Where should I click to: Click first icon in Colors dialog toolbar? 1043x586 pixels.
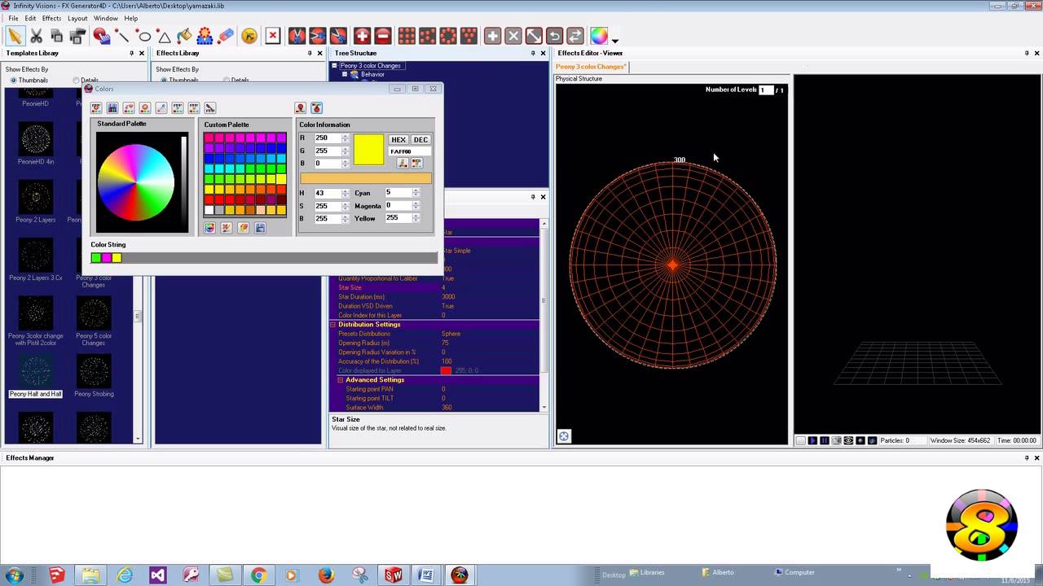pyautogui.click(x=96, y=108)
